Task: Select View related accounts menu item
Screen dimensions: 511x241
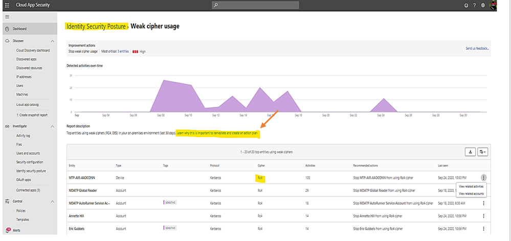Action: [471, 194]
